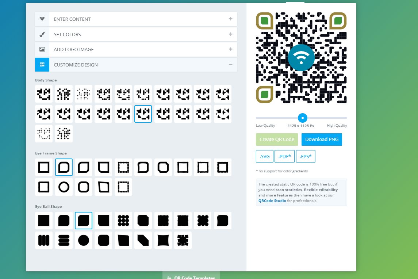Click the 'Eye Frame Shape' heading

click(x=51, y=153)
